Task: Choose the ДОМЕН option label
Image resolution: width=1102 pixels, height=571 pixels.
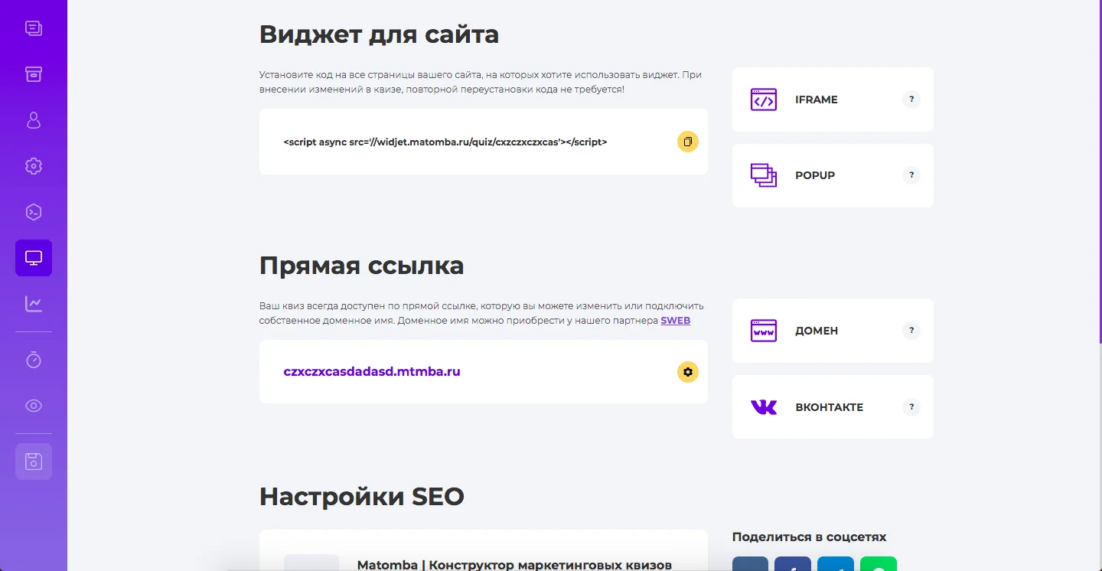Action: click(x=817, y=331)
